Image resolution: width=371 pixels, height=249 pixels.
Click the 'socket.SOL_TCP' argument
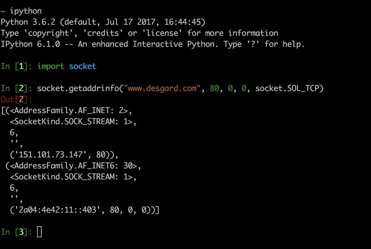(x=287, y=88)
